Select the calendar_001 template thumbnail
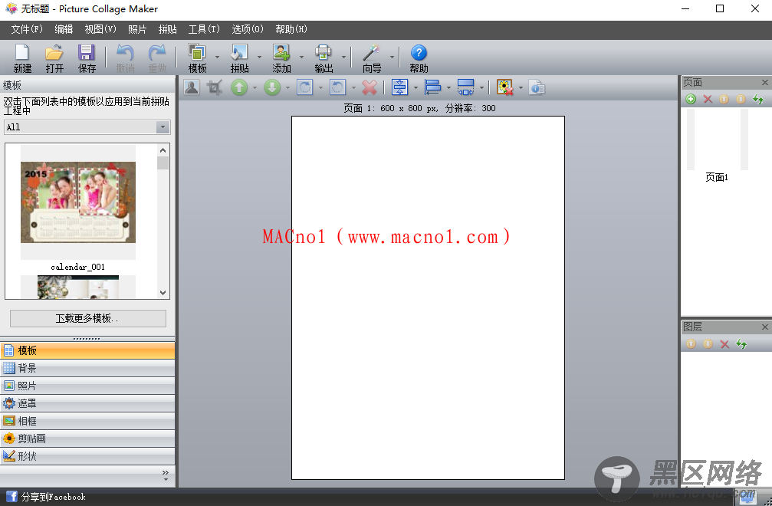The image size is (772, 506). click(x=77, y=202)
